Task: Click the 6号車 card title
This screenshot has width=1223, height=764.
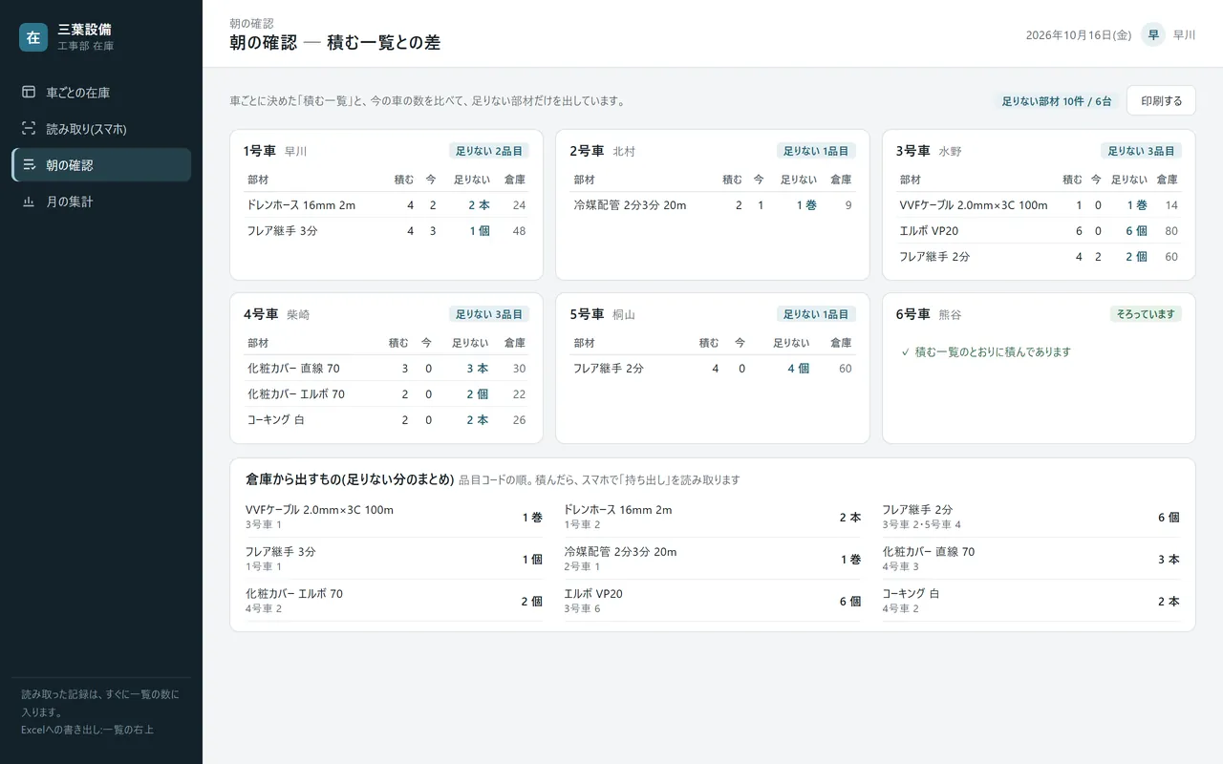Action: (913, 314)
